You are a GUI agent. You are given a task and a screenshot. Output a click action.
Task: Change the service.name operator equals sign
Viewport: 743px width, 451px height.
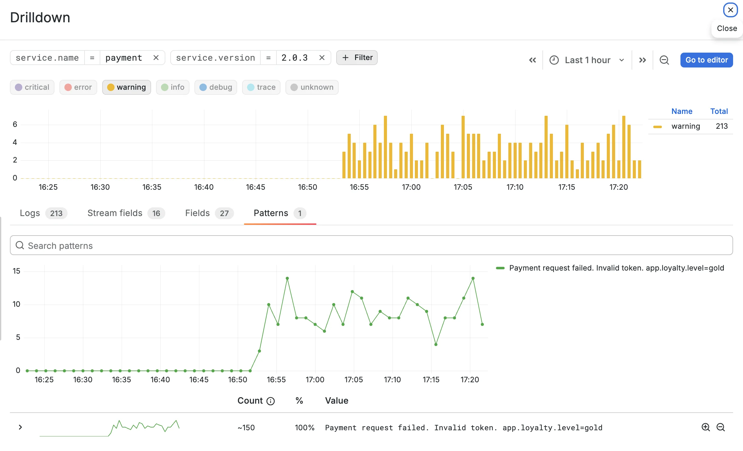coord(92,58)
